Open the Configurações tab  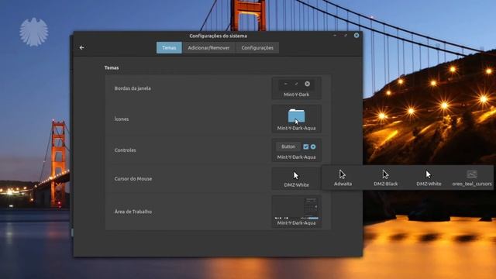pyautogui.click(x=257, y=48)
